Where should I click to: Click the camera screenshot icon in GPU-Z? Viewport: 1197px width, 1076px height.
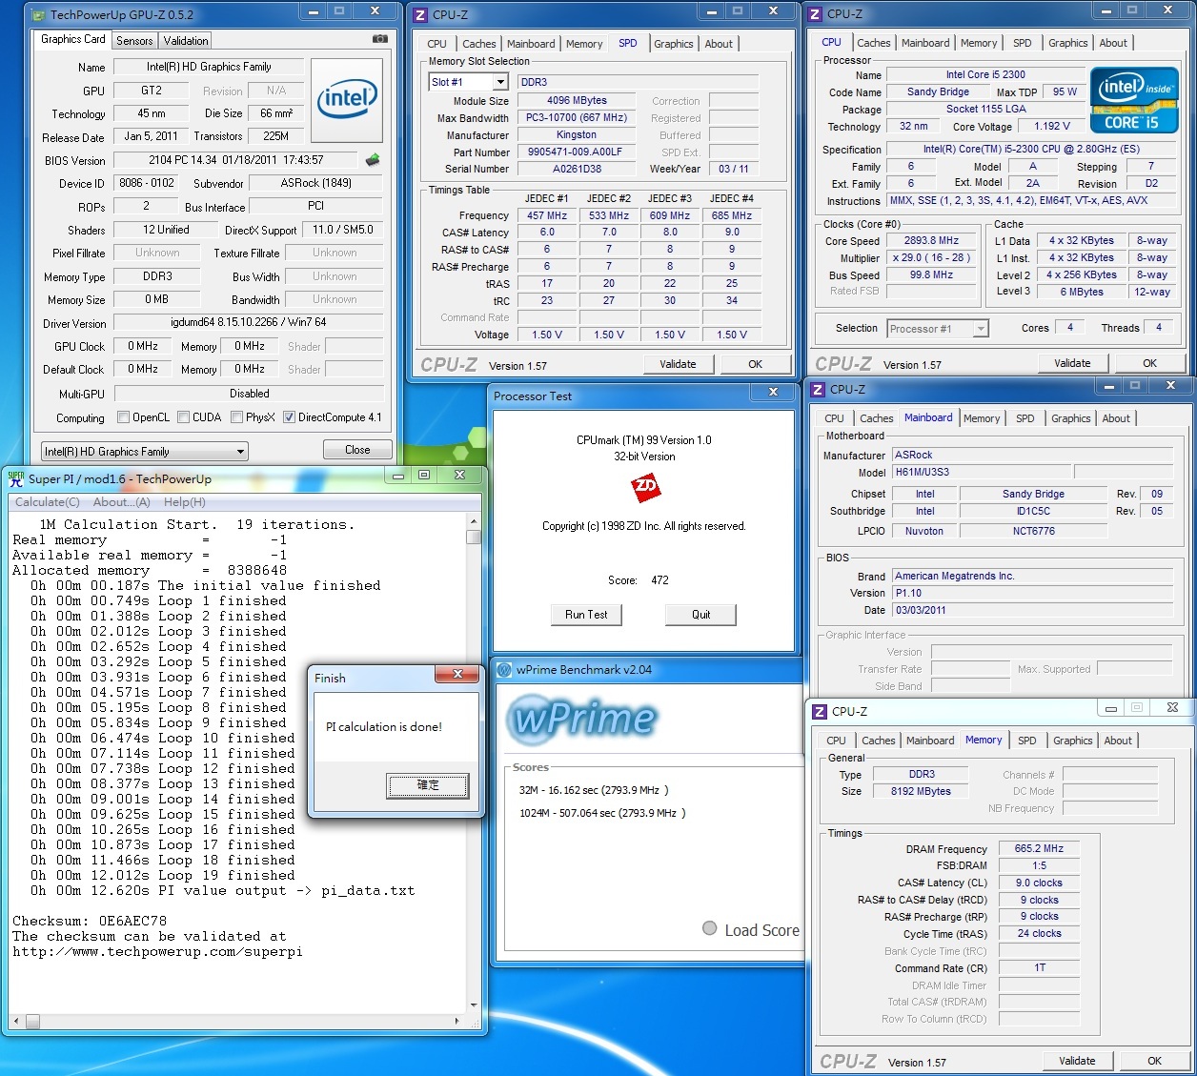[x=380, y=39]
